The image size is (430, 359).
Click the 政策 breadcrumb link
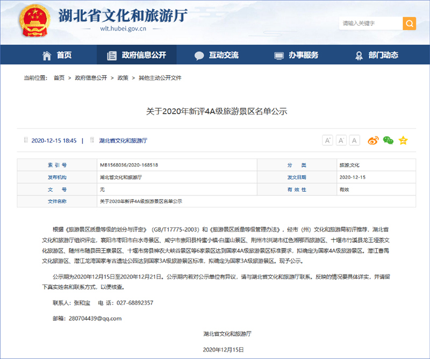123,78
